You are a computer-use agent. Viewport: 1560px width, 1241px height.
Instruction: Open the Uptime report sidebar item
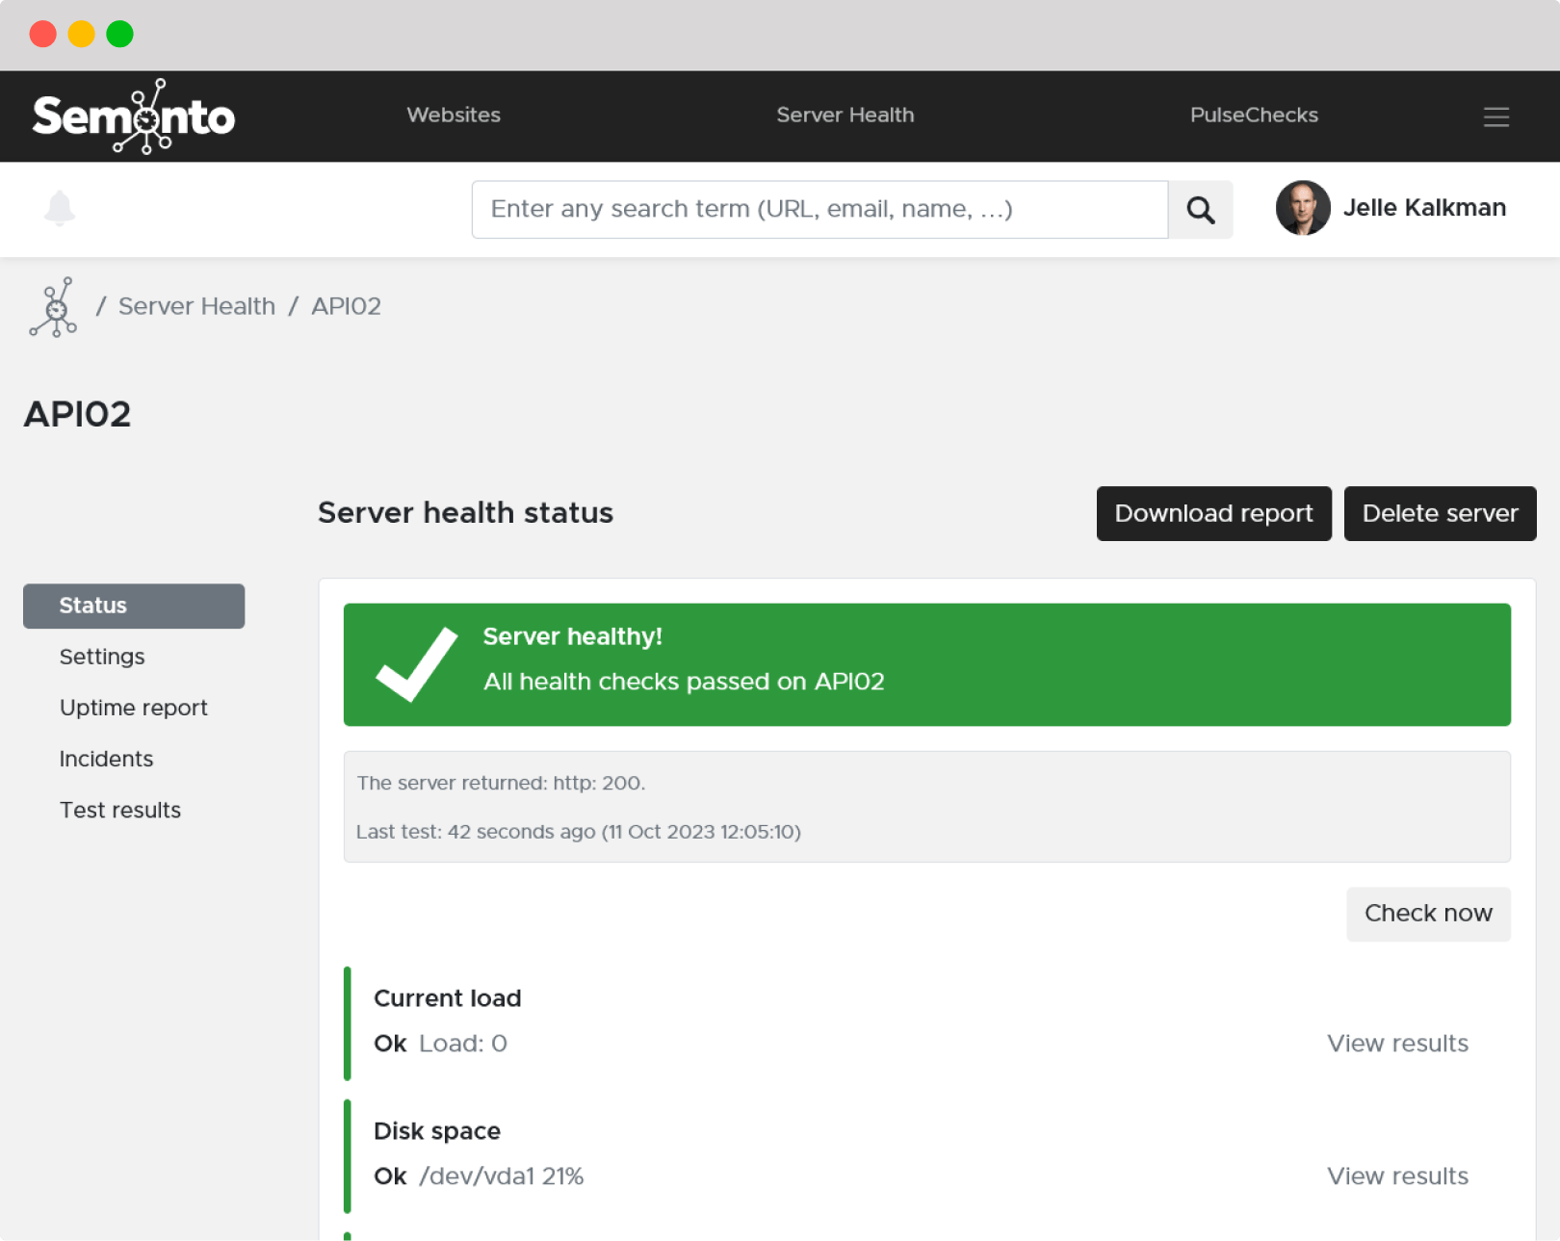coord(134,708)
